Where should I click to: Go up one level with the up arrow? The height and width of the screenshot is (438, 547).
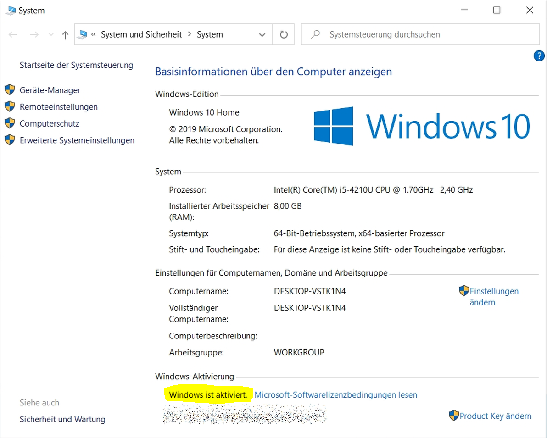[x=65, y=34]
